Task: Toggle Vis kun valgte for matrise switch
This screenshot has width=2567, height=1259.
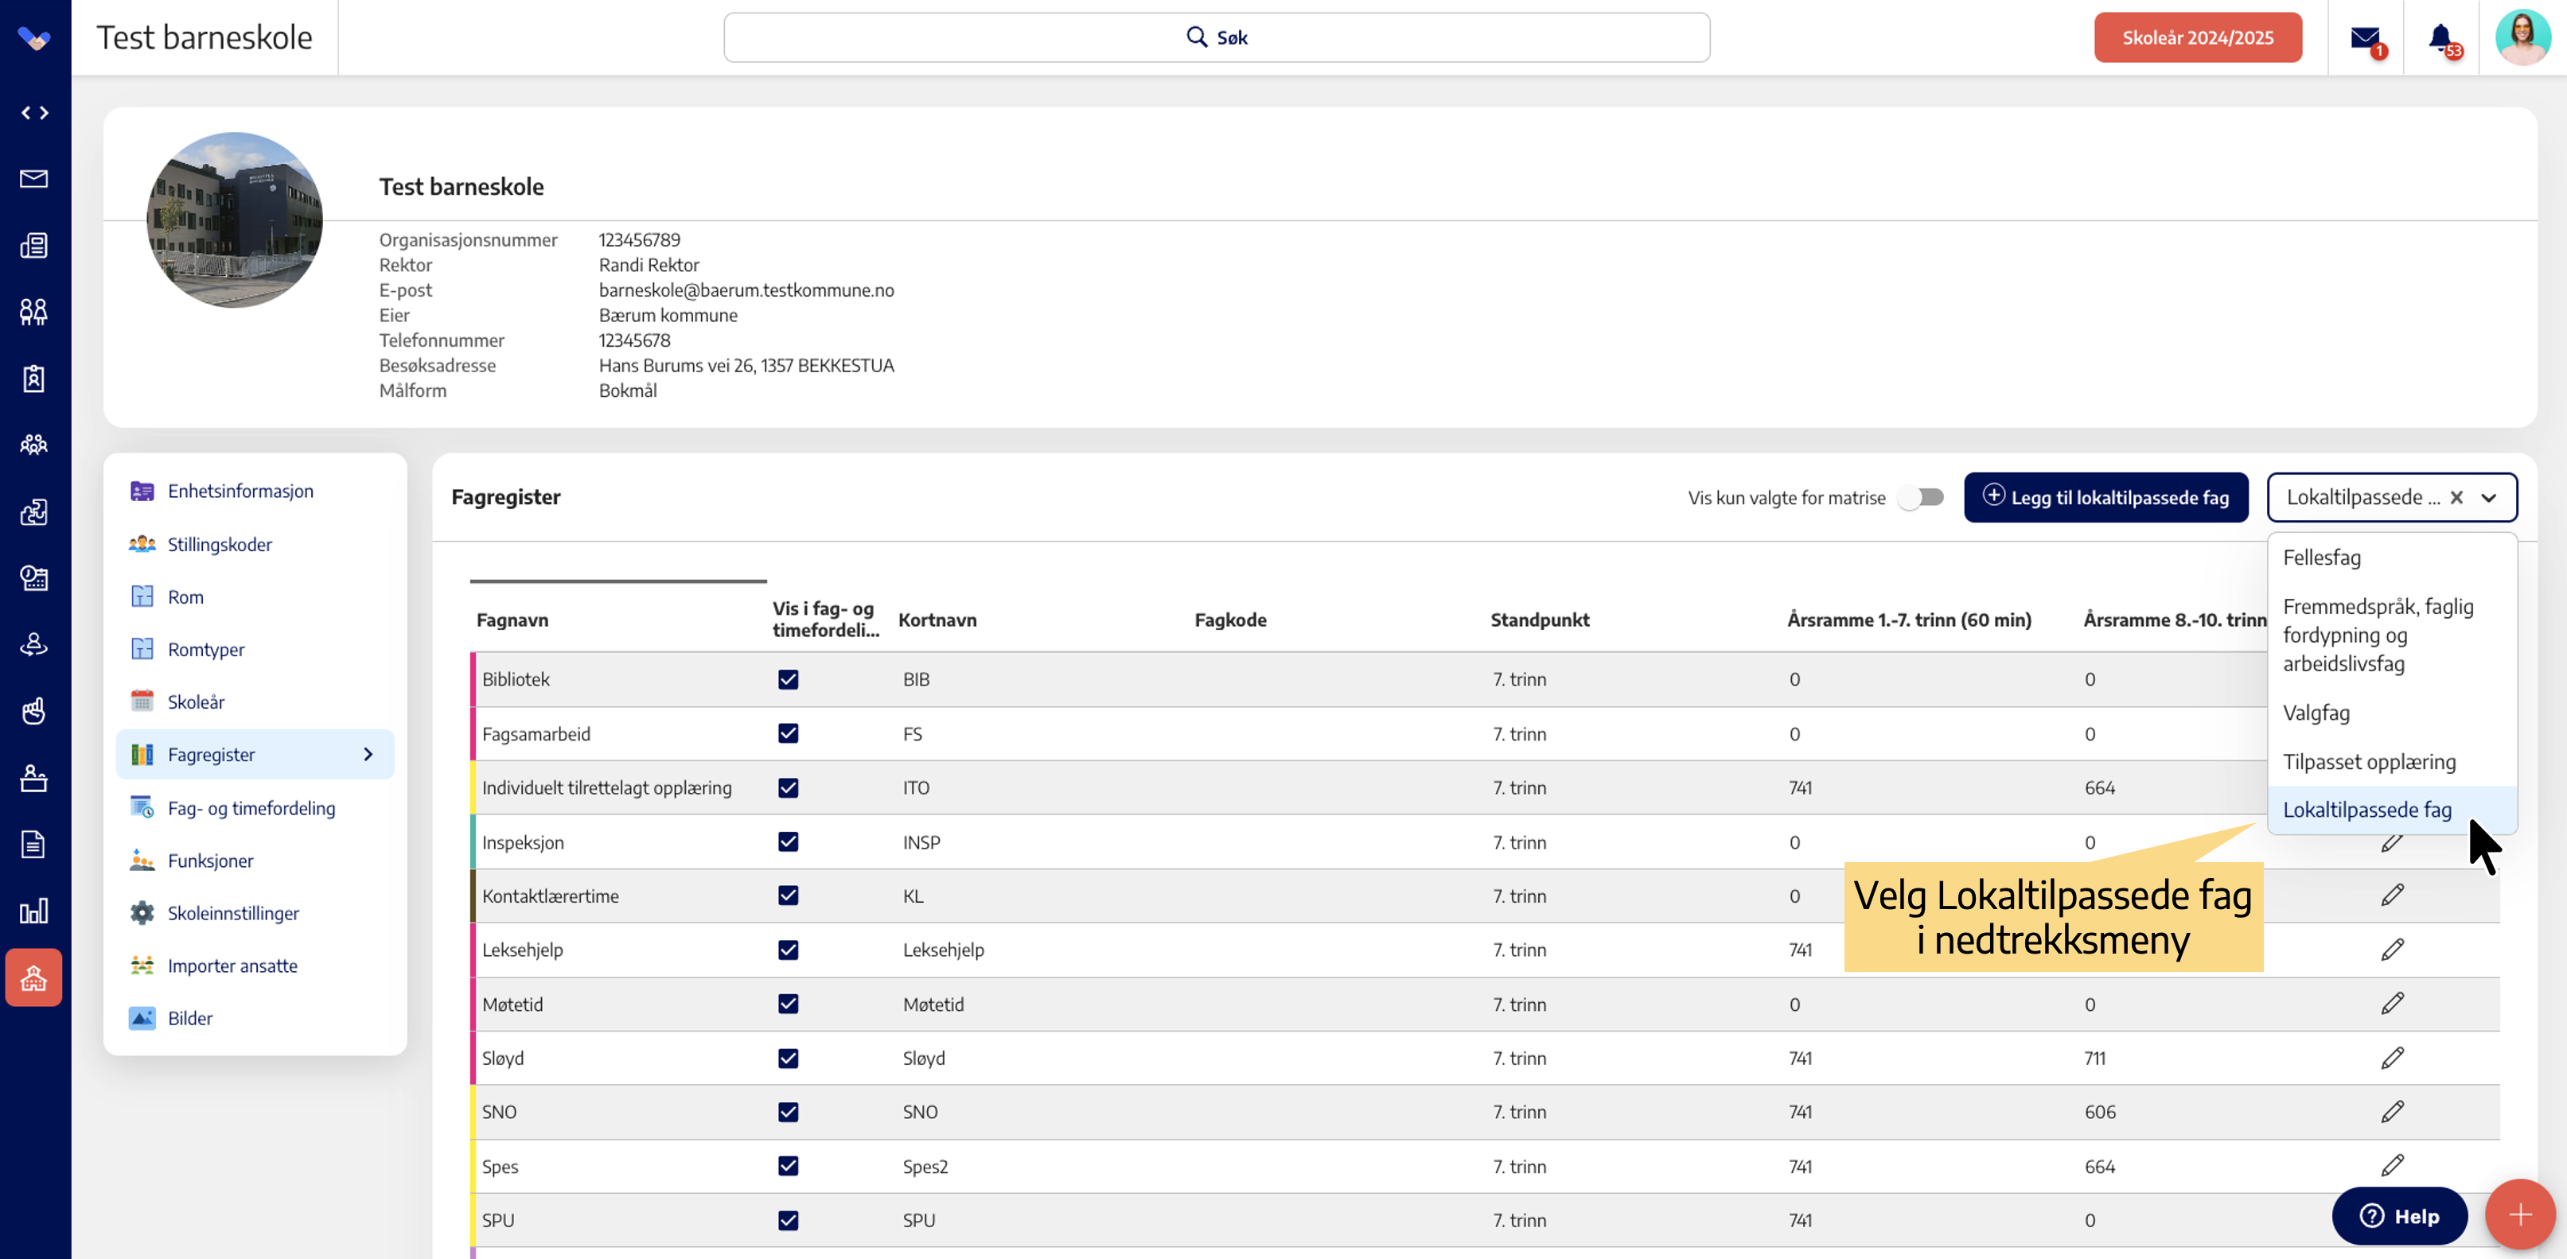Action: [1921, 497]
